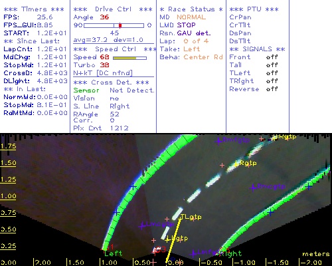
Task: Click the Lgtp yellow cross marker
Action: [168, 239]
